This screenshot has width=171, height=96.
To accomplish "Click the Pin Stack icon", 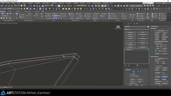I will (126, 65).
